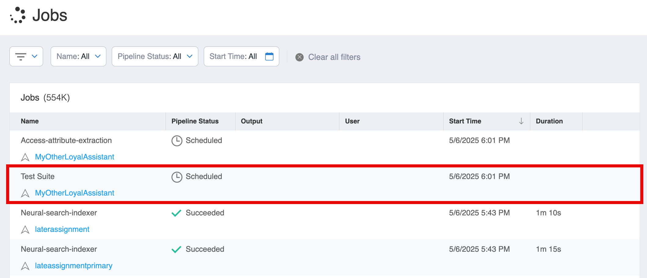Click the Clear all filters X icon
The width and height of the screenshot is (647, 278).
pyautogui.click(x=299, y=57)
